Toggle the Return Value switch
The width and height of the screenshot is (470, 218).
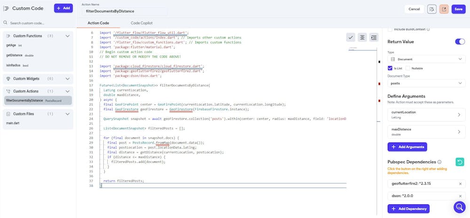point(460,42)
